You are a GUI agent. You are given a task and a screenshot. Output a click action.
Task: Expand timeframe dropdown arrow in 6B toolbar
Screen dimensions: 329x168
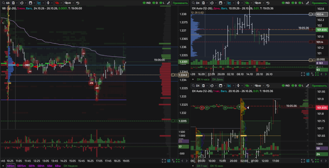[x=26, y=3]
